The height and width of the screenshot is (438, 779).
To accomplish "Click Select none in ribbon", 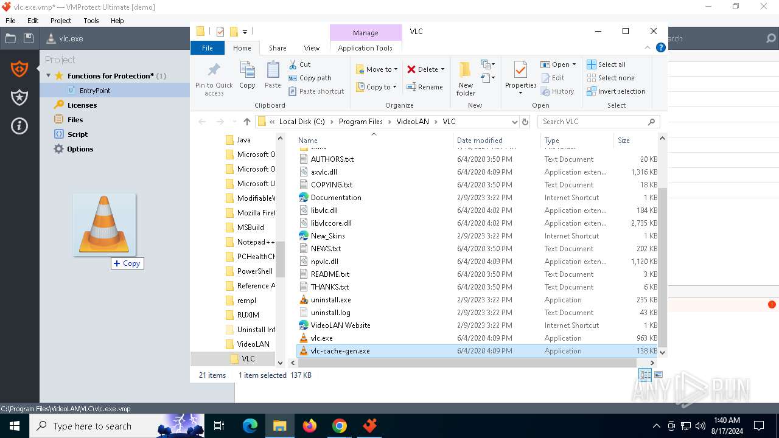I will click(610, 78).
